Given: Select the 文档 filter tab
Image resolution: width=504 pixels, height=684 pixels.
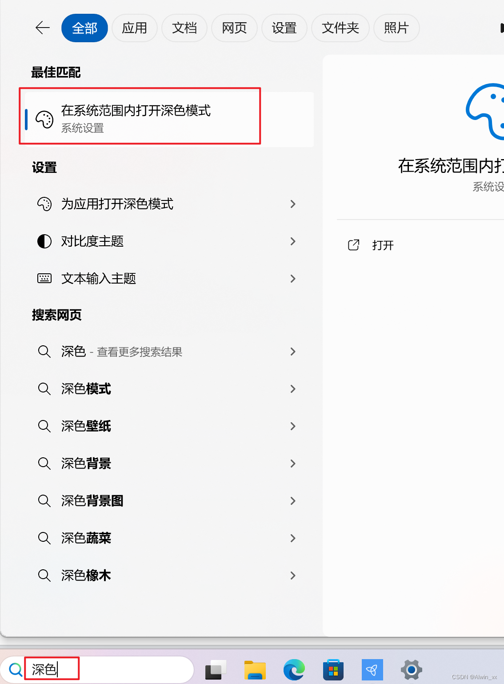Looking at the screenshot, I should (x=184, y=28).
